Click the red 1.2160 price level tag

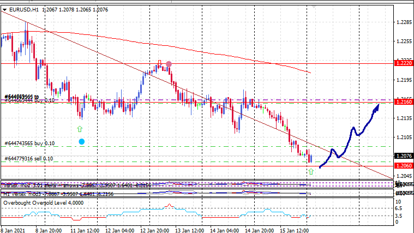[404, 101]
